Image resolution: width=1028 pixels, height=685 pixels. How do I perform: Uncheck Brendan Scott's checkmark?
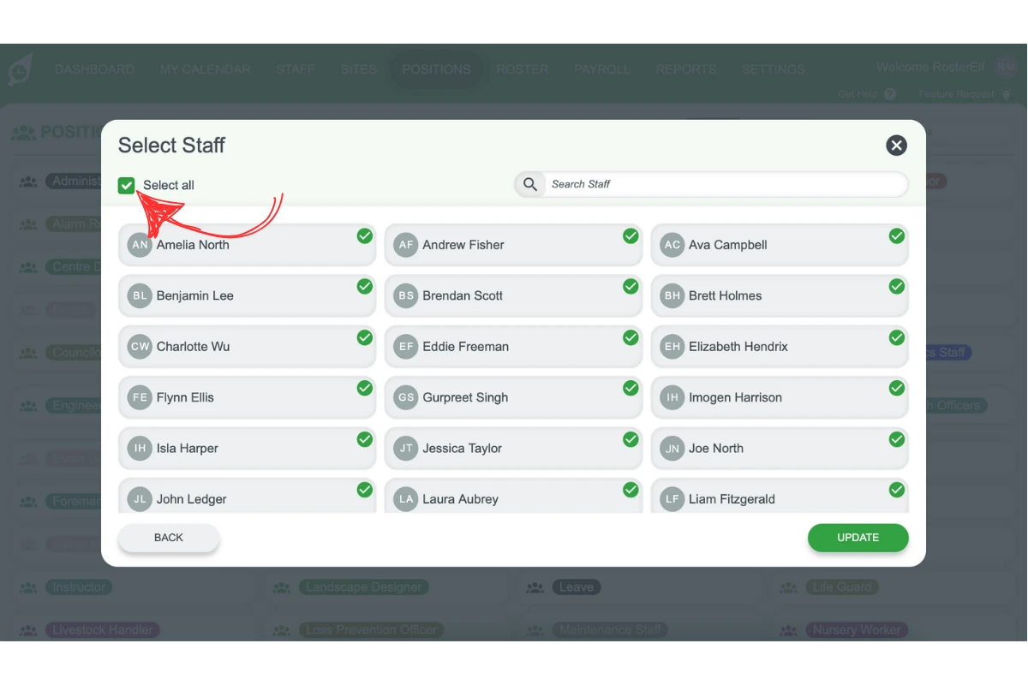coord(631,286)
